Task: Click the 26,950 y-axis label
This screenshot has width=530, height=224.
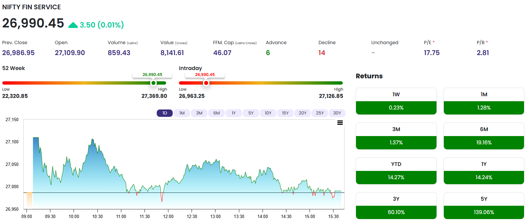Action: pos(12,209)
